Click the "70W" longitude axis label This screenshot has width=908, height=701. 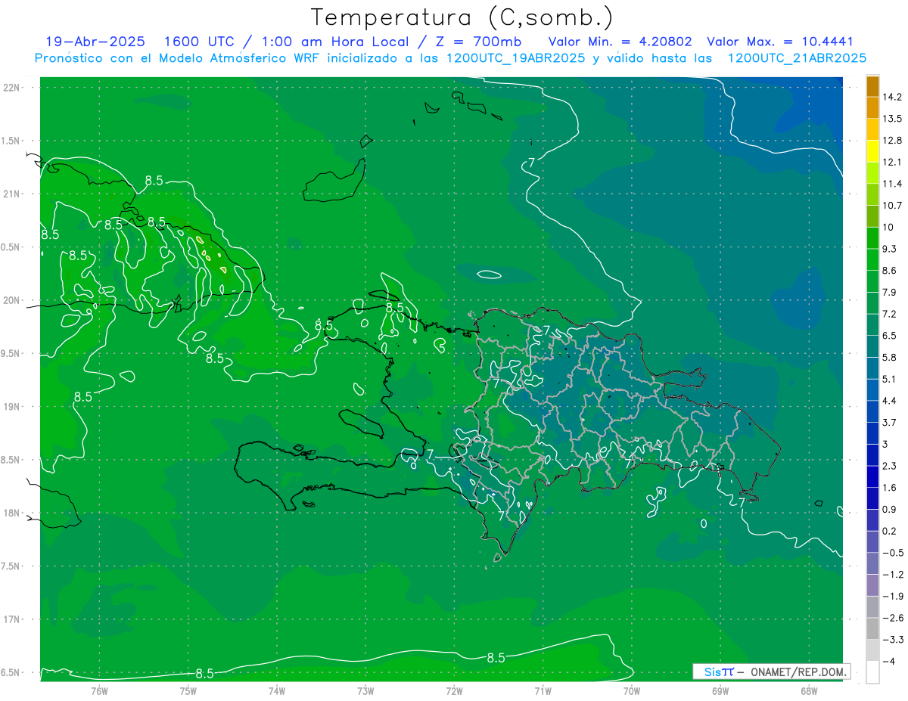(632, 690)
